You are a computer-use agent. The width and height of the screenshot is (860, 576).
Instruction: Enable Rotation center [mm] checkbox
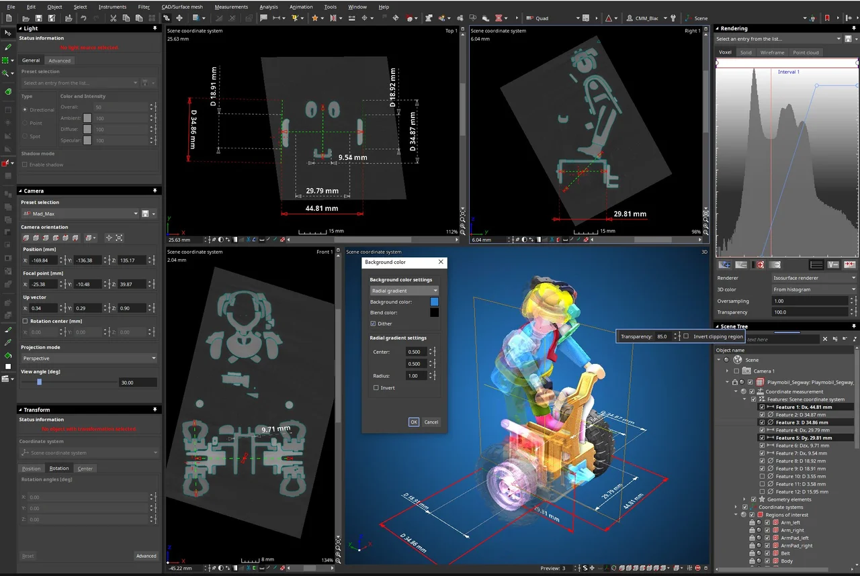click(25, 321)
